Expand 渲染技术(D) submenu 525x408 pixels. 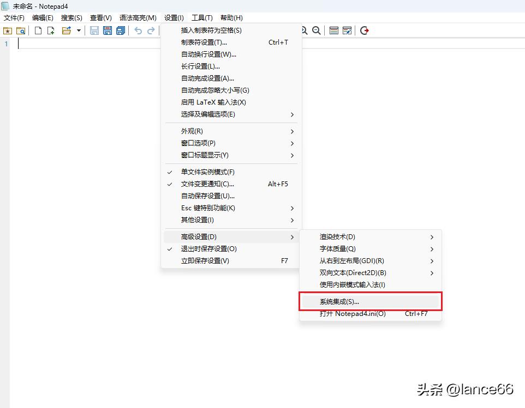371,237
